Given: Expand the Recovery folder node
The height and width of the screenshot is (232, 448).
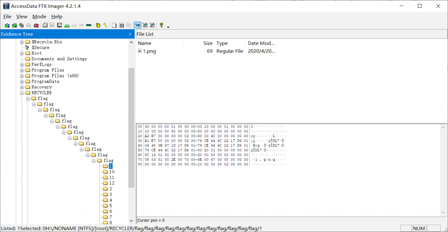Looking at the screenshot, I should coord(22,87).
